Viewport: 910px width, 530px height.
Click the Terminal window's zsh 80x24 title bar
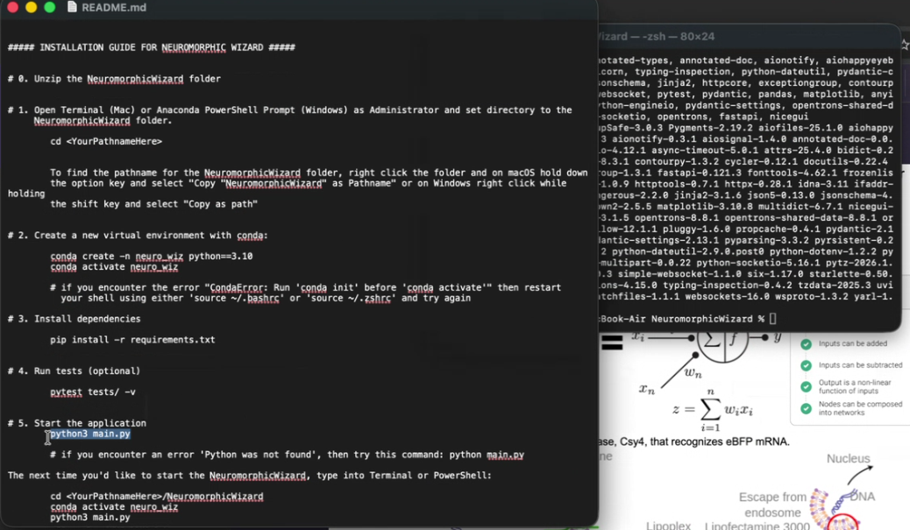coord(749,37)
